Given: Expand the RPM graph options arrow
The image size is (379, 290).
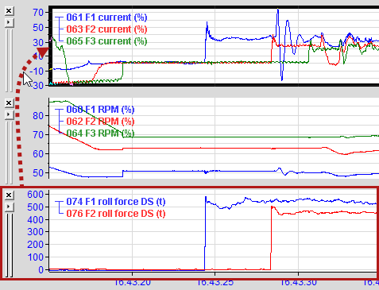Looking at the screenshot, I should [x=9, y=114].
